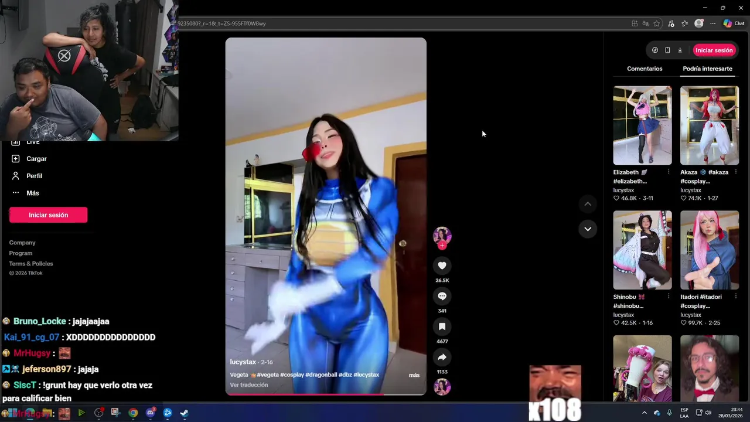Screen dimensions: 750x422
Task: Follow lucystax via the avatar plus button
Action: pyautogui.click(x=442, y=246)
